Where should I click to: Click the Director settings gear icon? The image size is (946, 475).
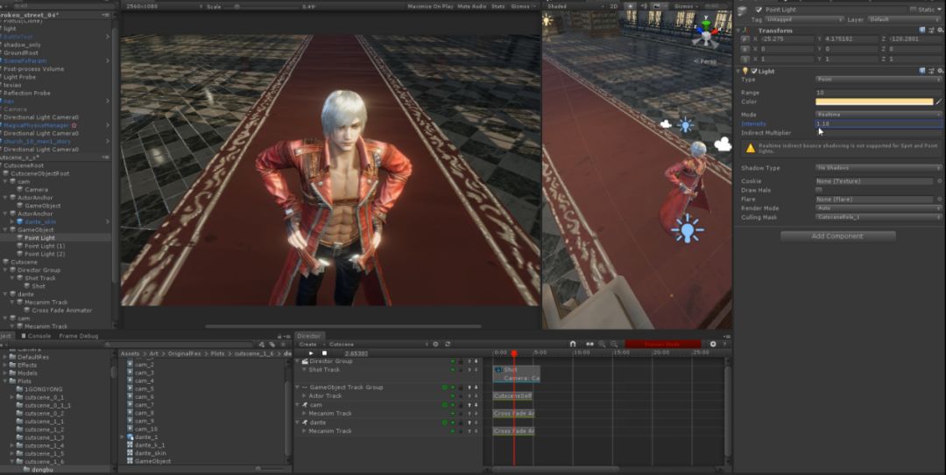[x=713, y=344]
